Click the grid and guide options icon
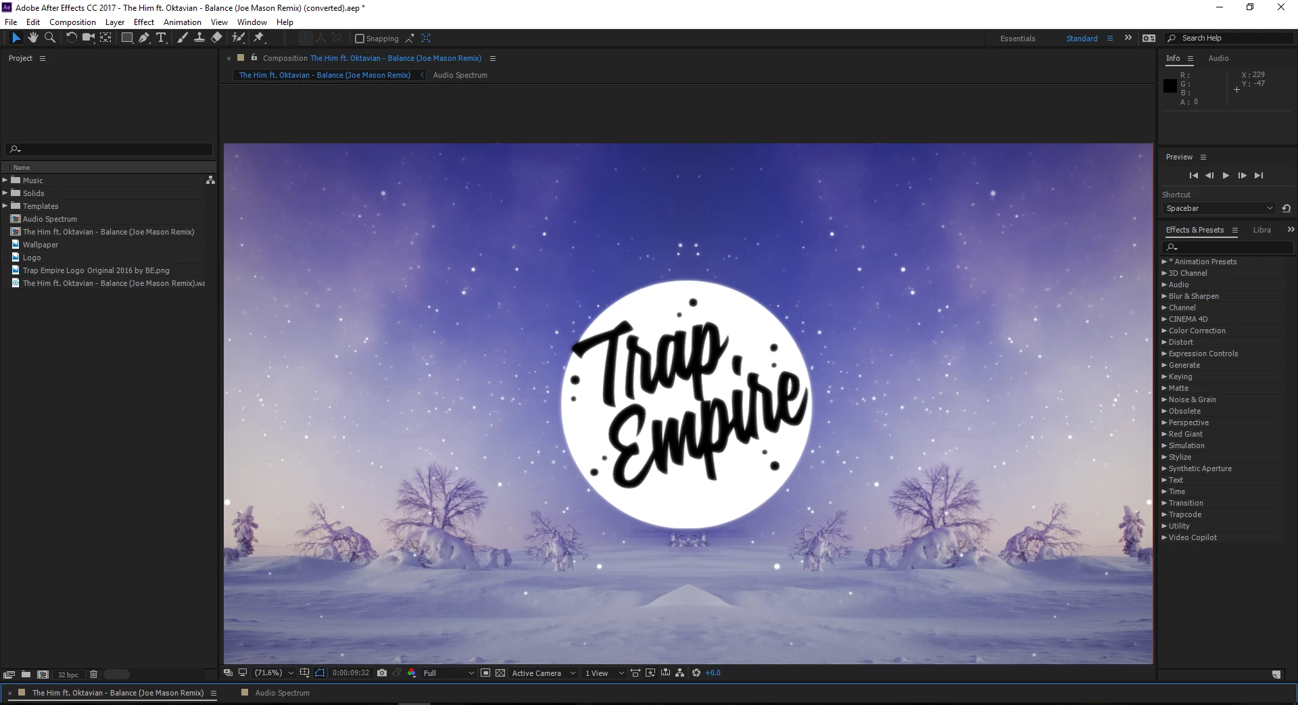Screen dimensions: 1298x705 click(x=305, y=673)
